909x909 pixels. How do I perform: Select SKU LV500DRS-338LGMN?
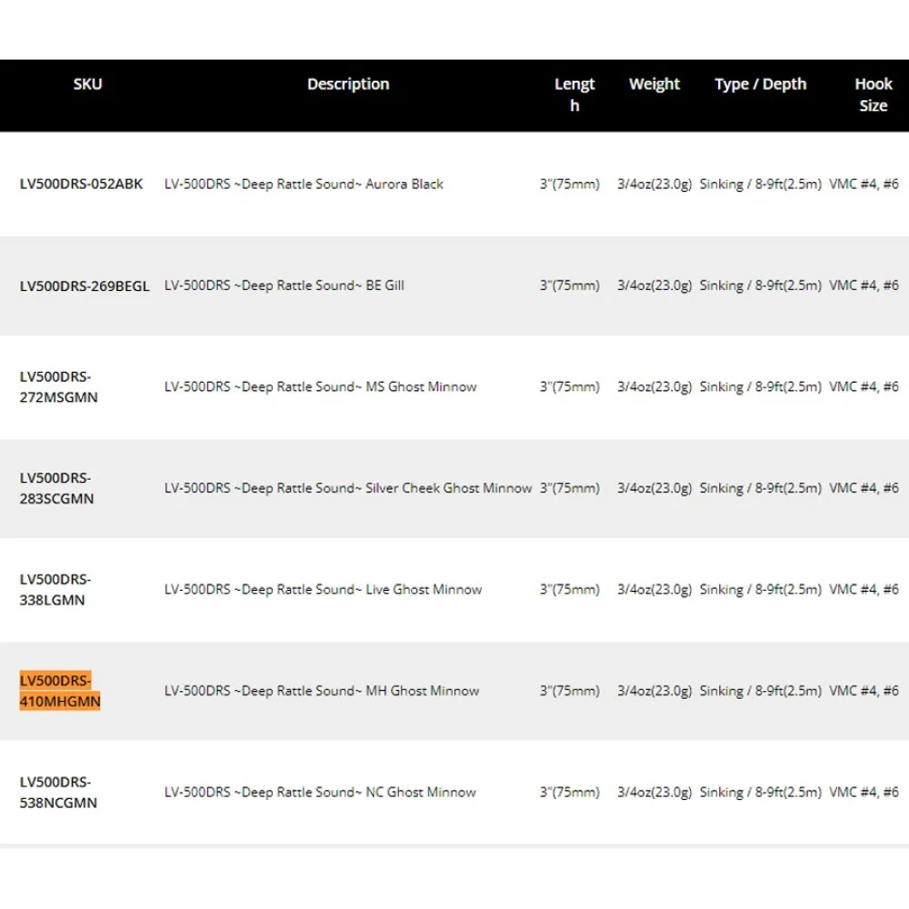click(55, 590)
